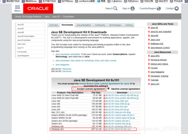Click the download arrow beside NetBeans IDE

click(149, 44)
